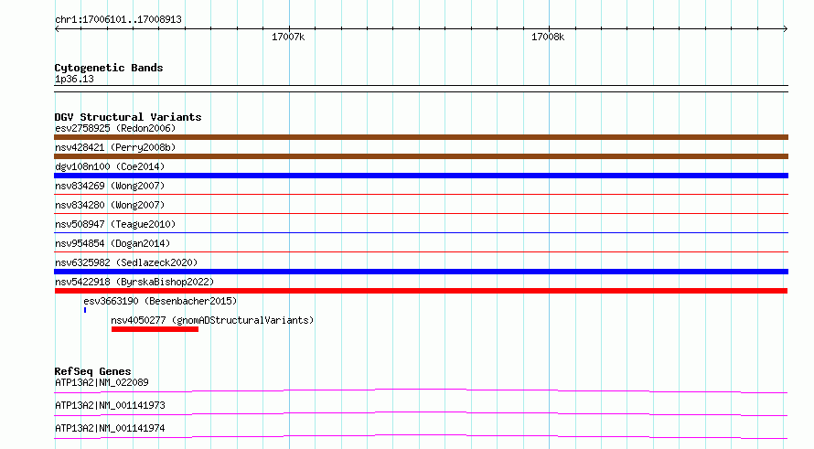Click the right arrowhead of the ruler
The width and height of the screenshot is (814, 449).
point(786,29)
